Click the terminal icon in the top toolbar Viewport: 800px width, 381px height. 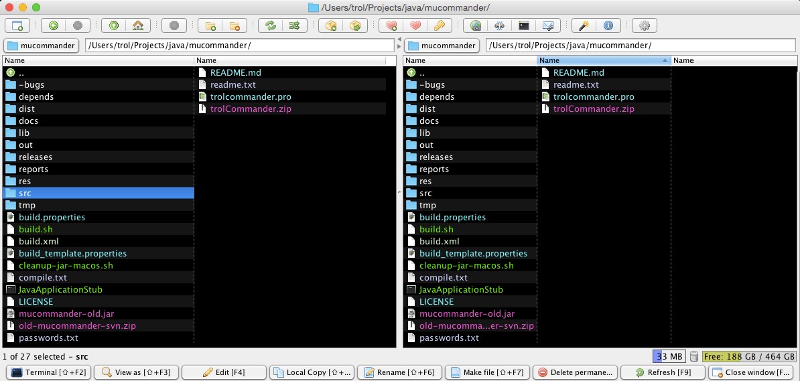524,25
